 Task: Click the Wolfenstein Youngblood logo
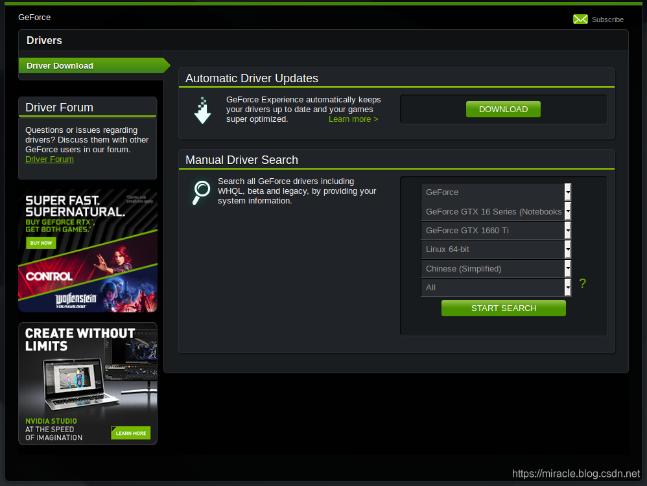76,300
